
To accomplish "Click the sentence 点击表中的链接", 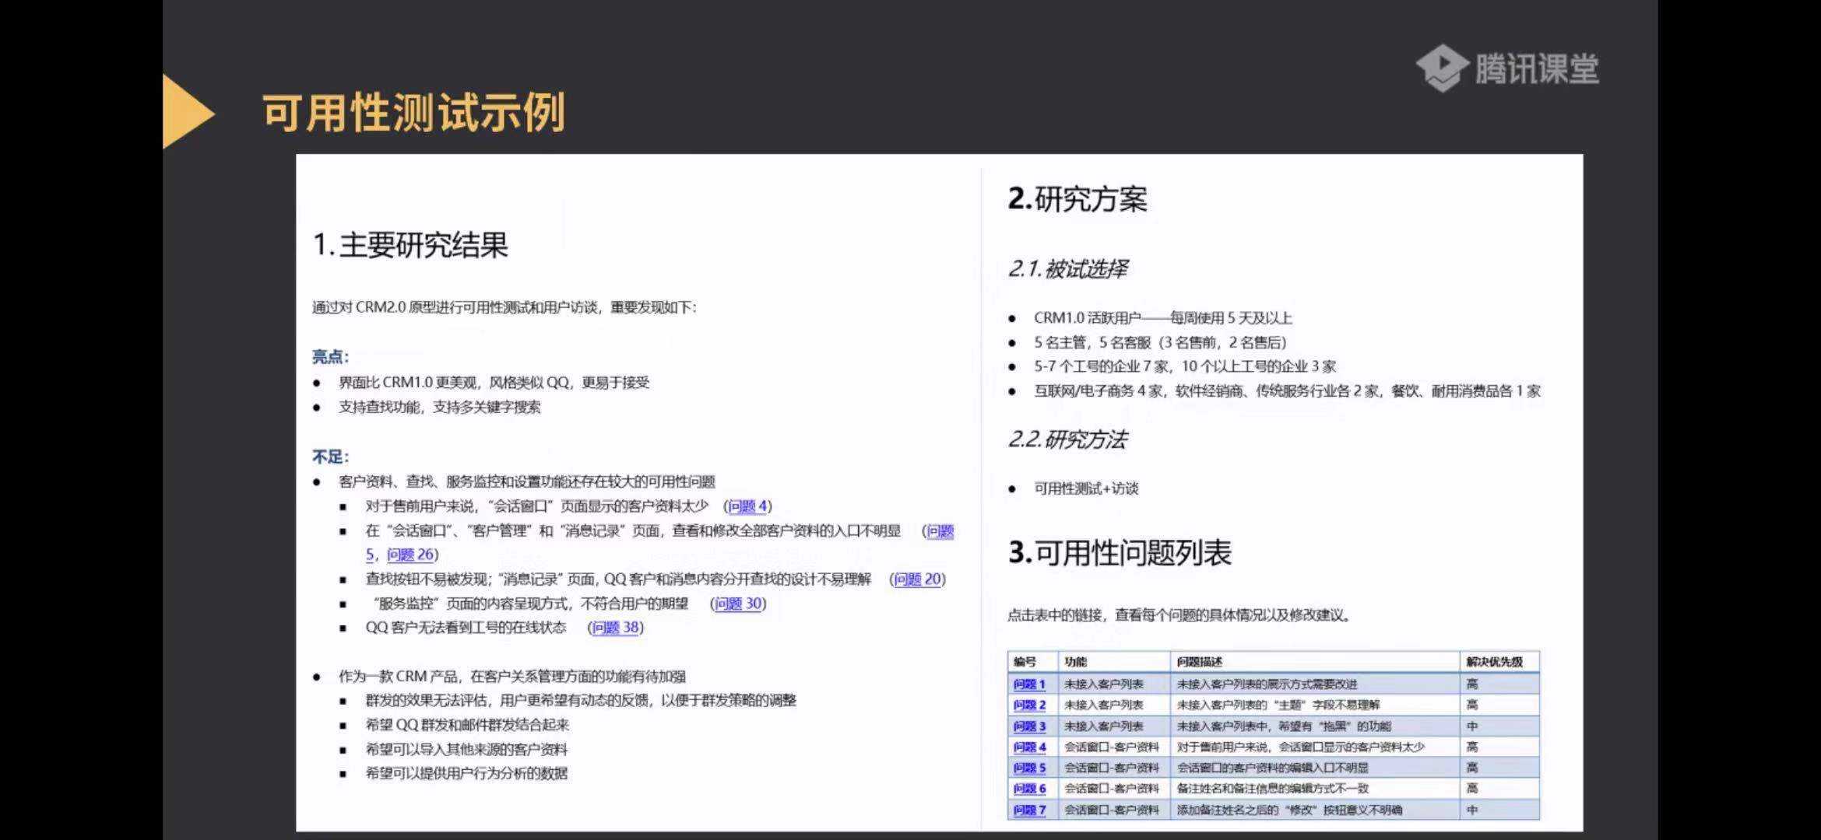I will (1179, 615).
